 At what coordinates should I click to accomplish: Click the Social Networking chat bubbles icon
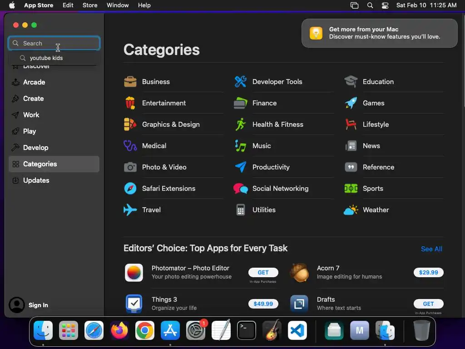(241, 189)
